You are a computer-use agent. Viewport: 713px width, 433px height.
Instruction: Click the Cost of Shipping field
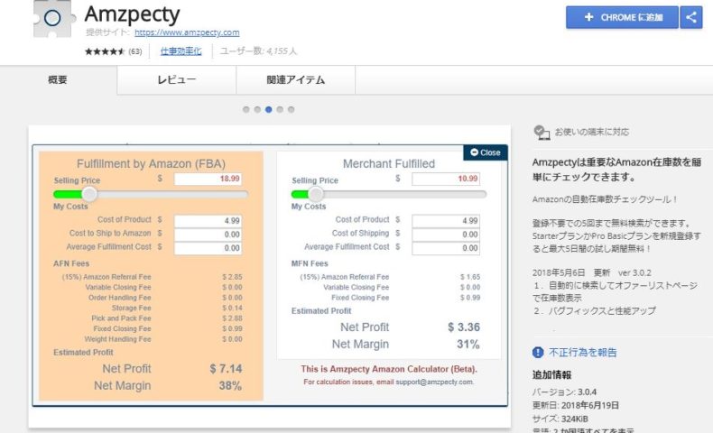446,235
